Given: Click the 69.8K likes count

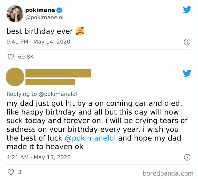Looking at the screenshot, I should (26, 57).
